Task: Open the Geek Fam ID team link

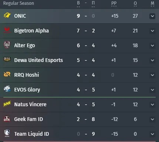Action: 28,119
